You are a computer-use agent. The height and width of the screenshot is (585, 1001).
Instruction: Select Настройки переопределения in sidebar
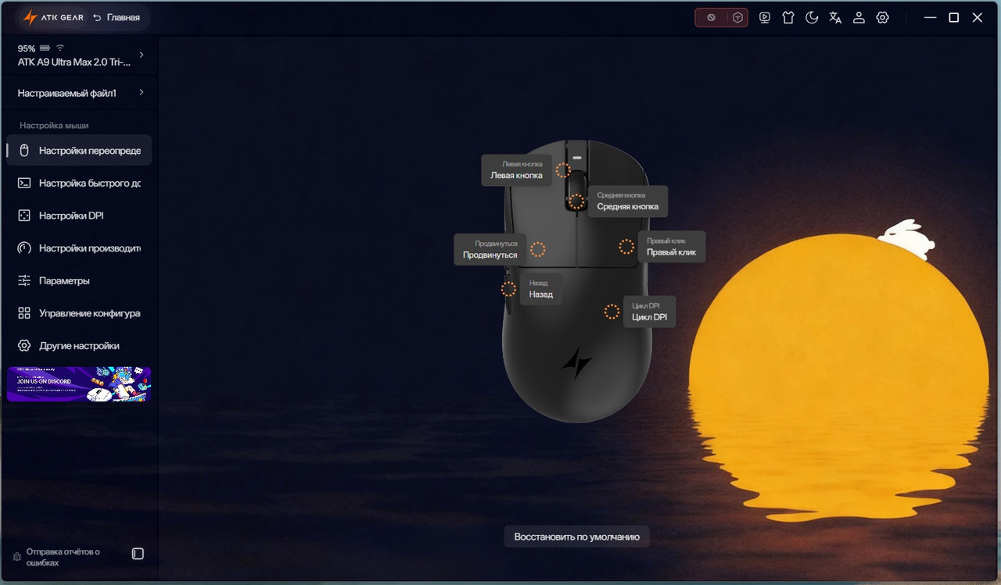point(79,150)
